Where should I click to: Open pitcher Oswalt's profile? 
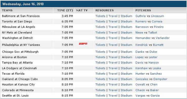coord(140,84)
